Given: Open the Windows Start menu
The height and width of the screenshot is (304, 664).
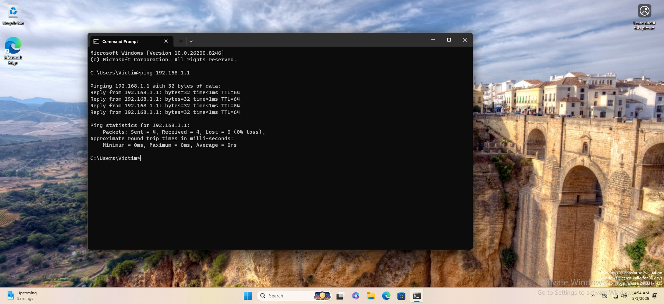Looking at the screenshot, I should point(248,296).
